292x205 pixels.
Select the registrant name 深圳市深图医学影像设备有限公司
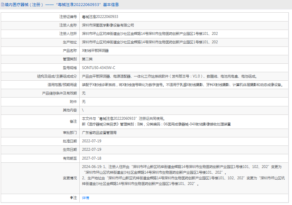click(x=108, y=25)
